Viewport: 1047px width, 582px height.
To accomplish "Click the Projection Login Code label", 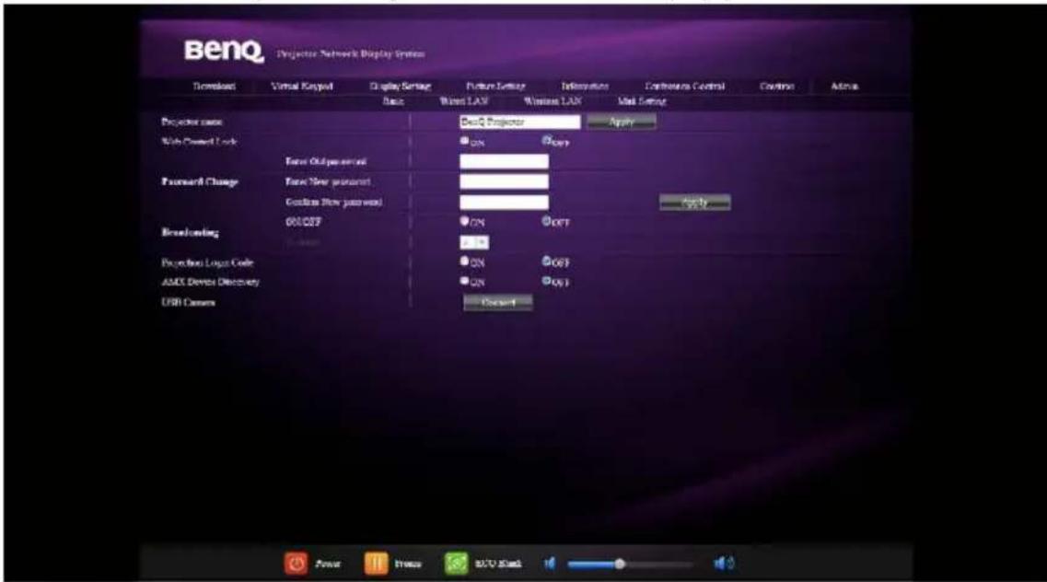I will click(207, 262).
